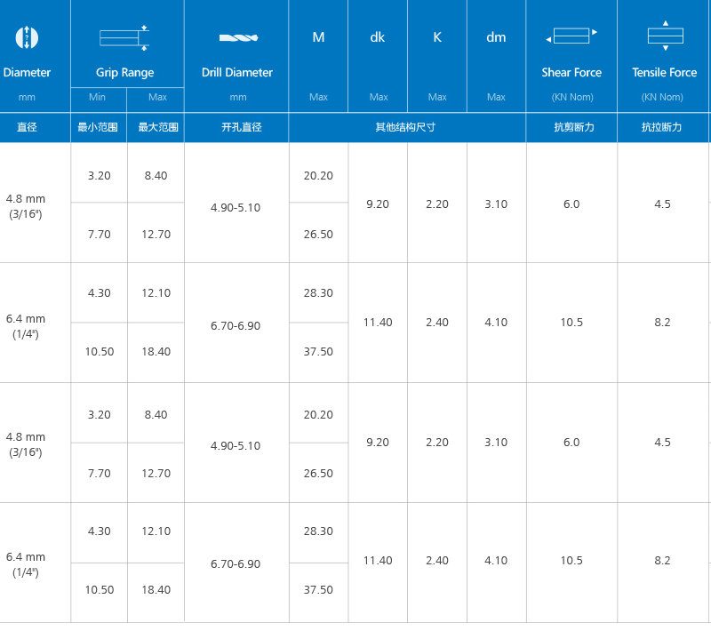This screenshot has width=711, height=631.
Task: Click the Tensile Force arrows icon
Action: click(665, 36)
